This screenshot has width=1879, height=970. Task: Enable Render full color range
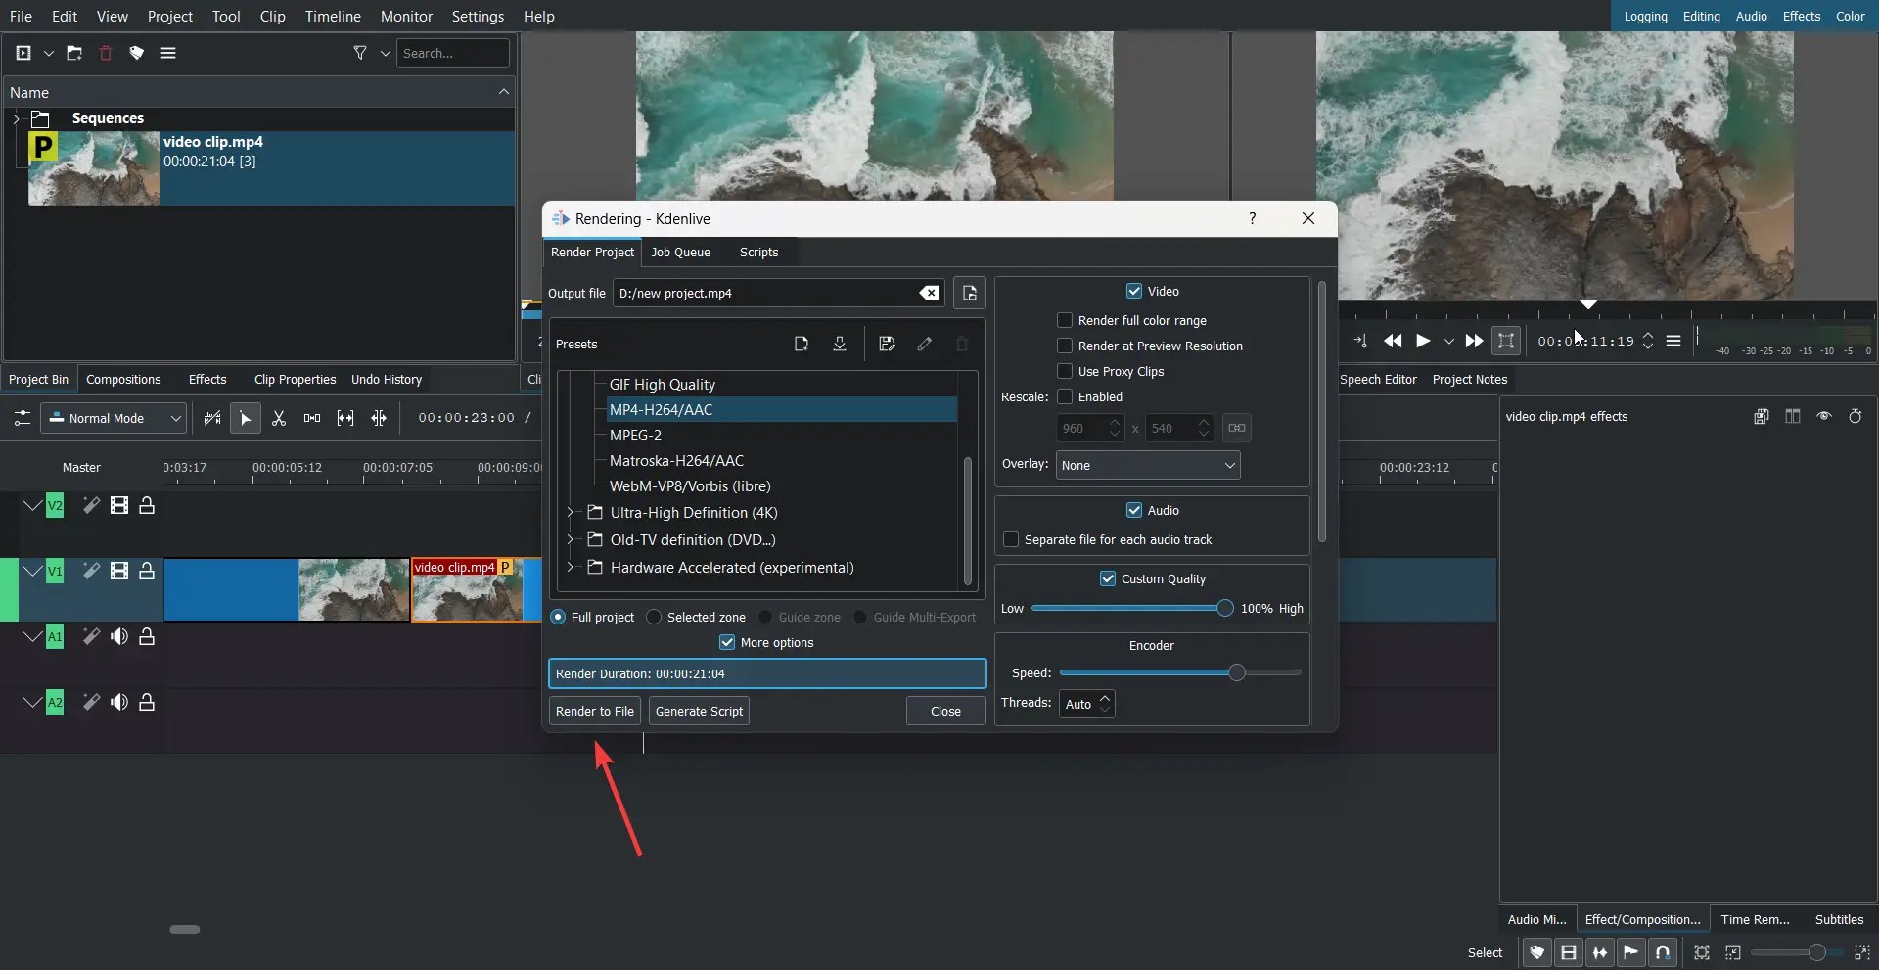coord(1066,320)
